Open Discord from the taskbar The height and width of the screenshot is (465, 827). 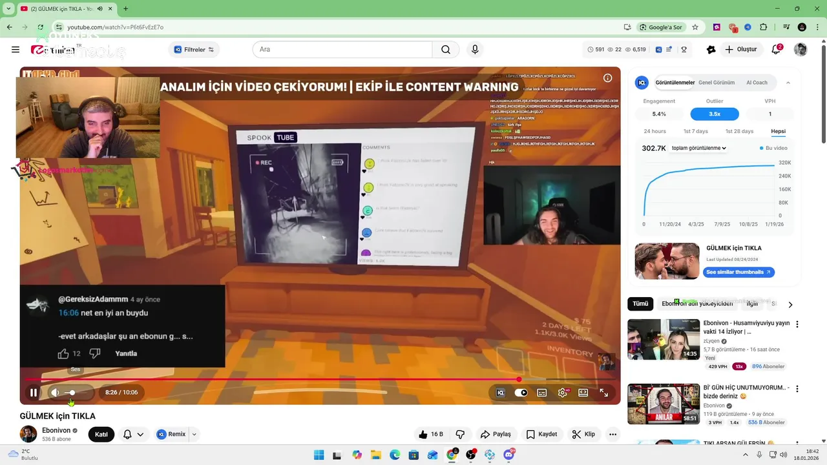pos(508,455)
